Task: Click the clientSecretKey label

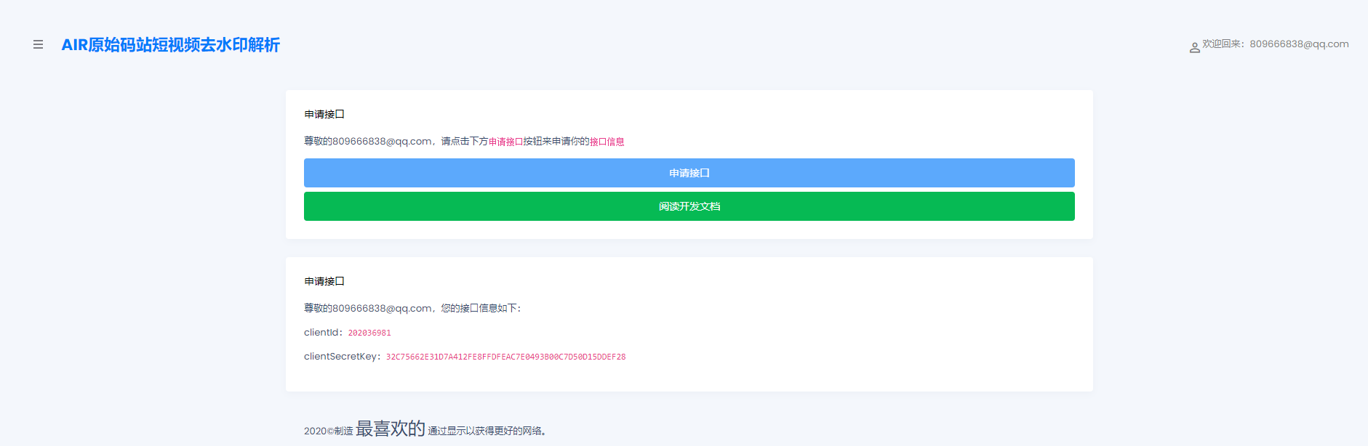Action: 341,357
